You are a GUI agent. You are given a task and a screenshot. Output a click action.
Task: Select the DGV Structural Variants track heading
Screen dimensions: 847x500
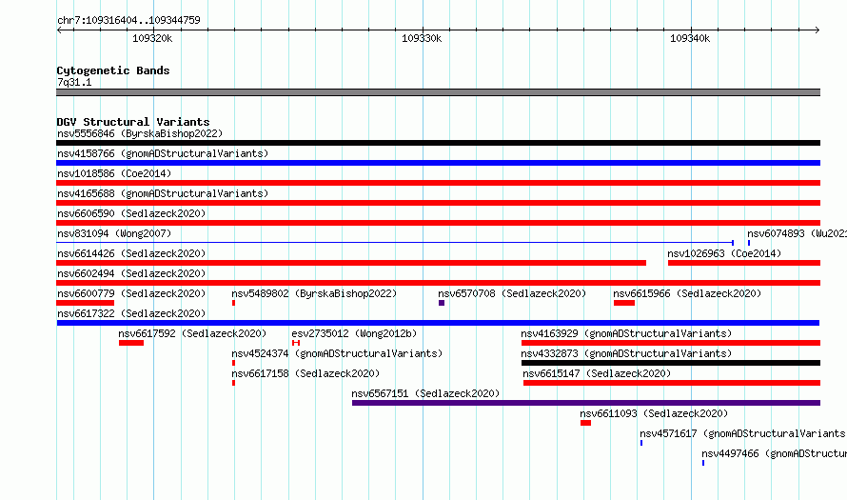(133, 122)
